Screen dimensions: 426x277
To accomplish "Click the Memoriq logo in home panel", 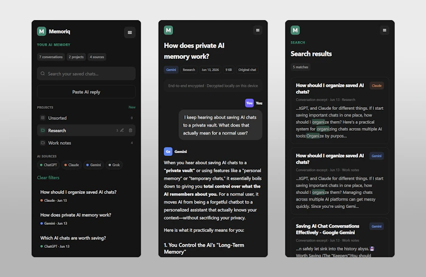I will [x=41, y=31].
